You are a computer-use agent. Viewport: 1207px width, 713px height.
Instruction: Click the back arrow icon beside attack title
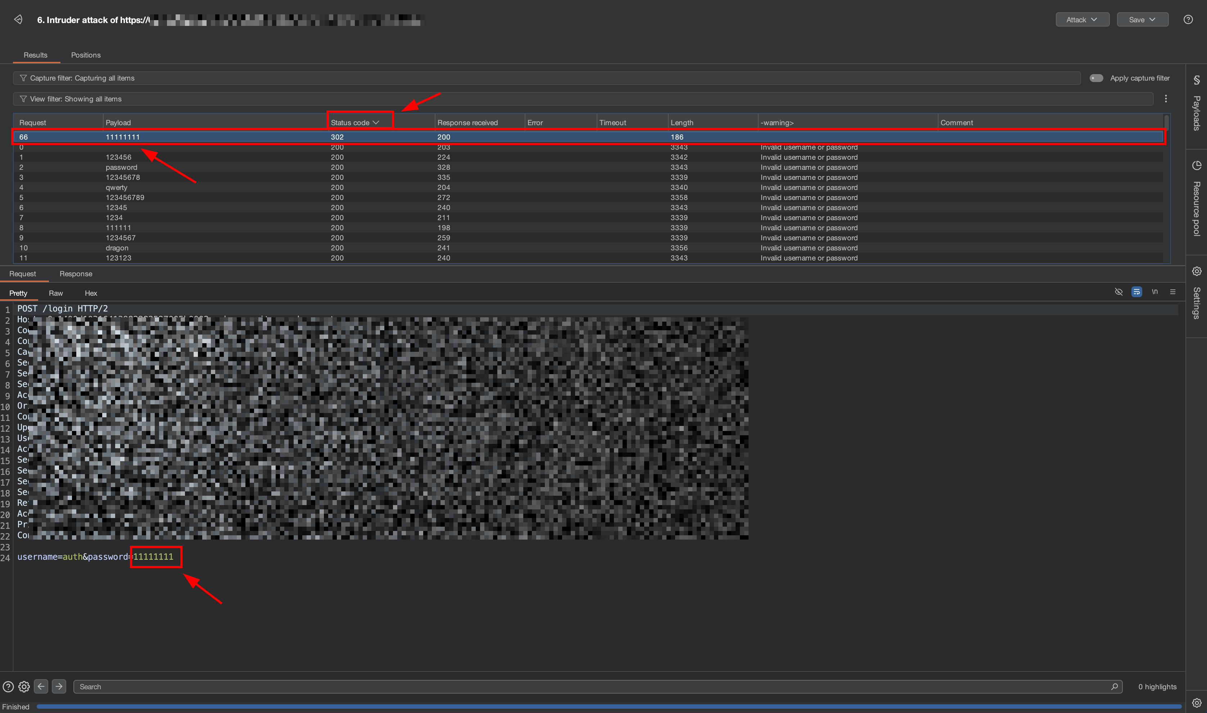tap(18, 19)
